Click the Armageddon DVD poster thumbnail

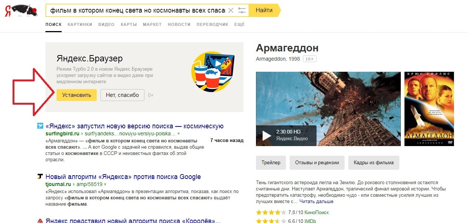429,109
